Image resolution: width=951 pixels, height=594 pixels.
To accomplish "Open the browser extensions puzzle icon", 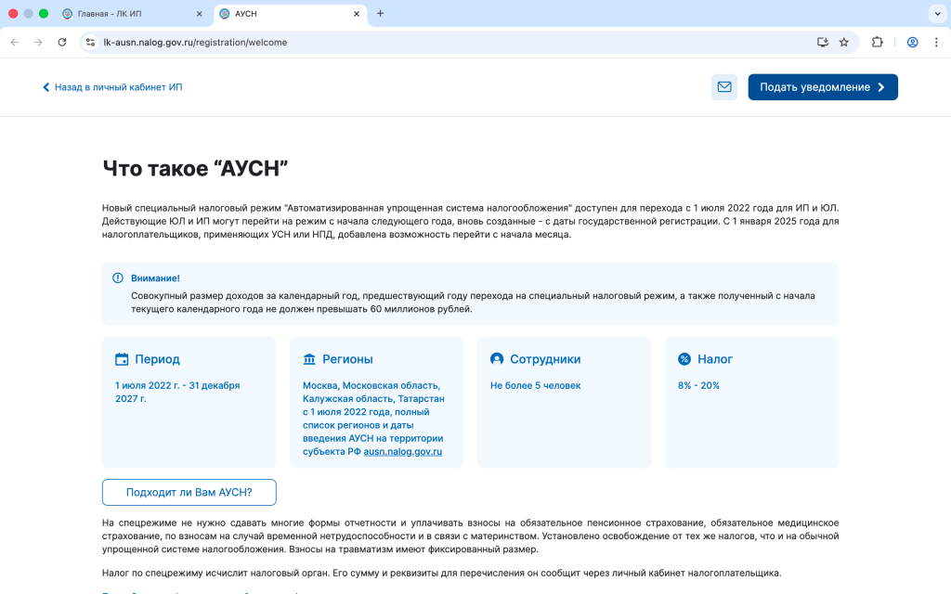I will 878,42.
